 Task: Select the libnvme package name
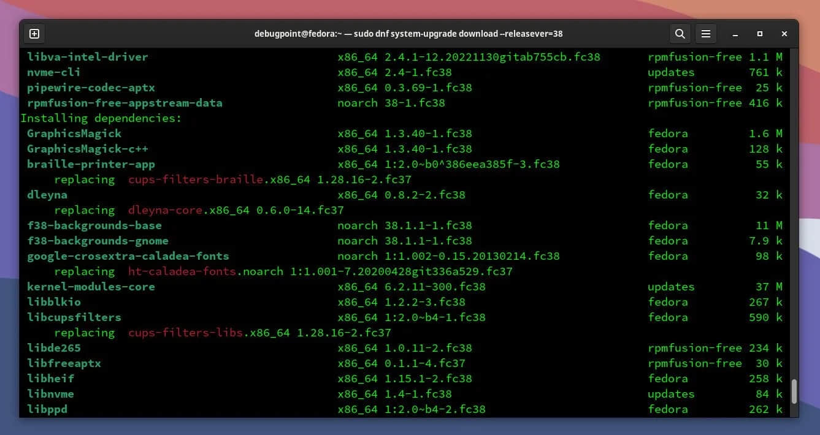50,394
